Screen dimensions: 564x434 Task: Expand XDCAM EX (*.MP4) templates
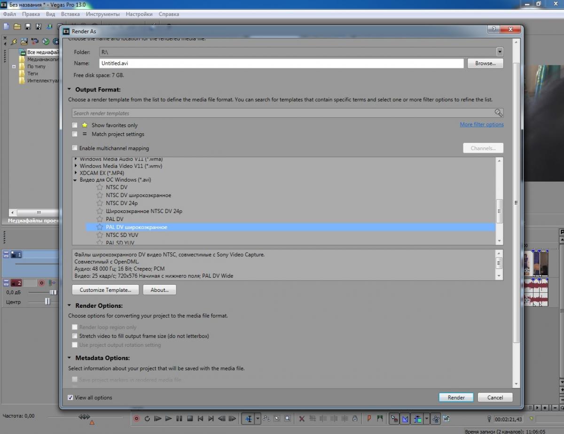[76, 173]
